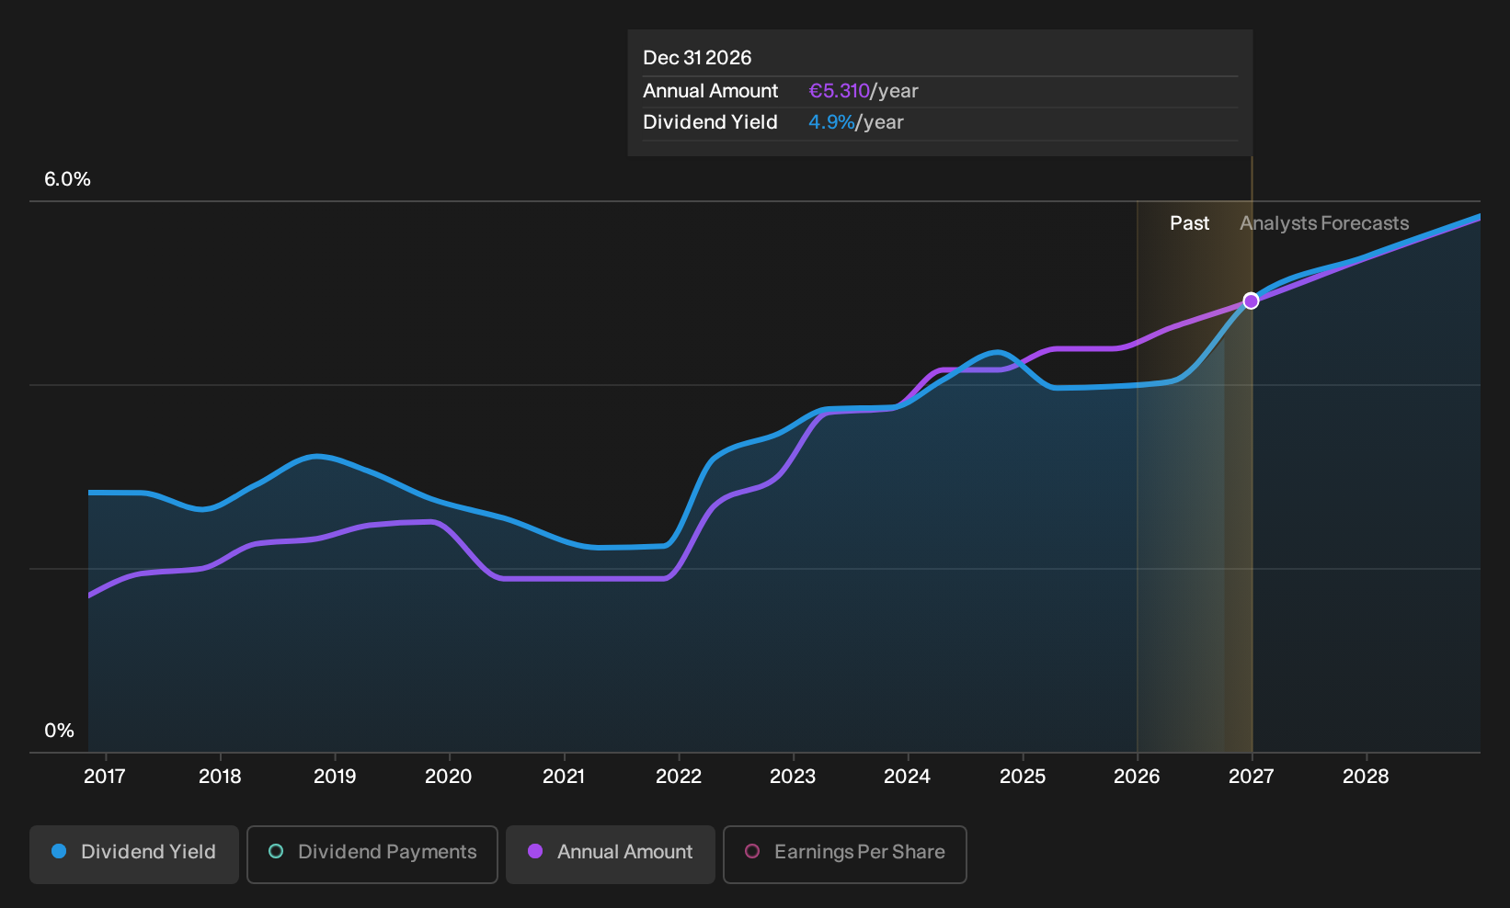The height and width of the screenshot is (908, 1510).
Task: Enable the Earnings Per Share series
Action: (x=845, y=855)
